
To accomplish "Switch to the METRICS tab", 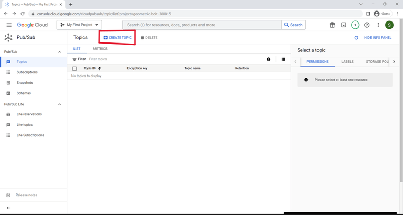I will 100,49.
